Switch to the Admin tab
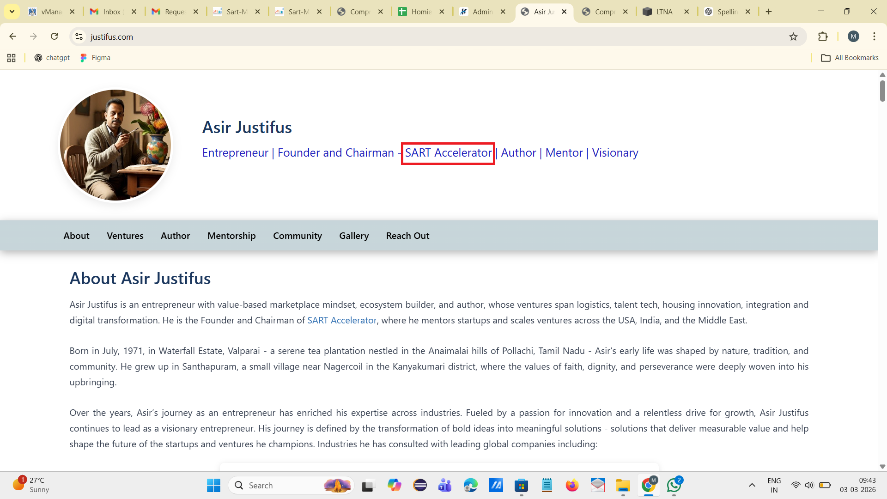The image size is (887, 499). 482,12
